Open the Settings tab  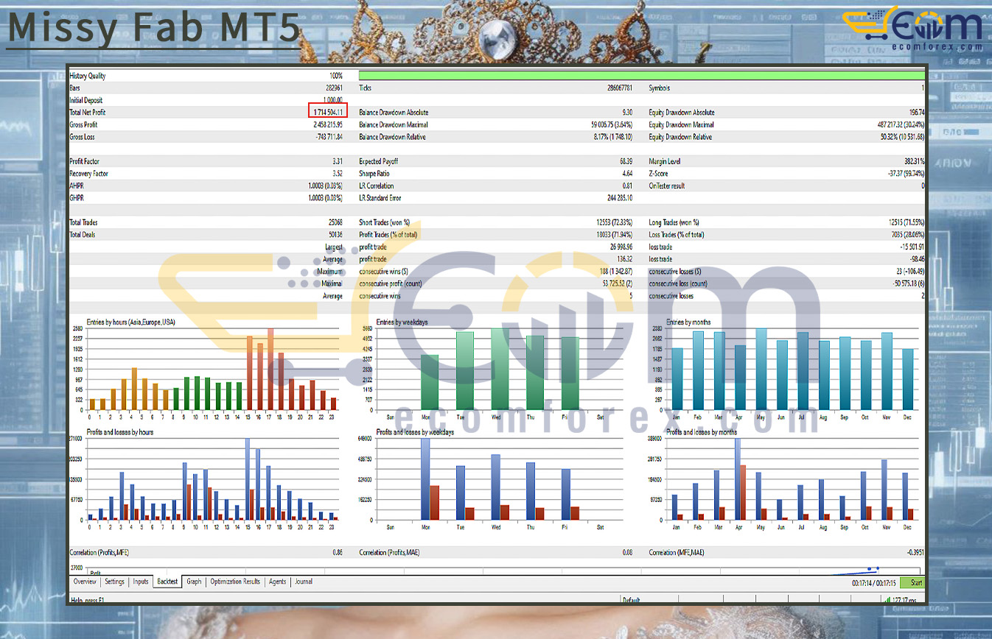pyautogui.click(x=114, y=582)
